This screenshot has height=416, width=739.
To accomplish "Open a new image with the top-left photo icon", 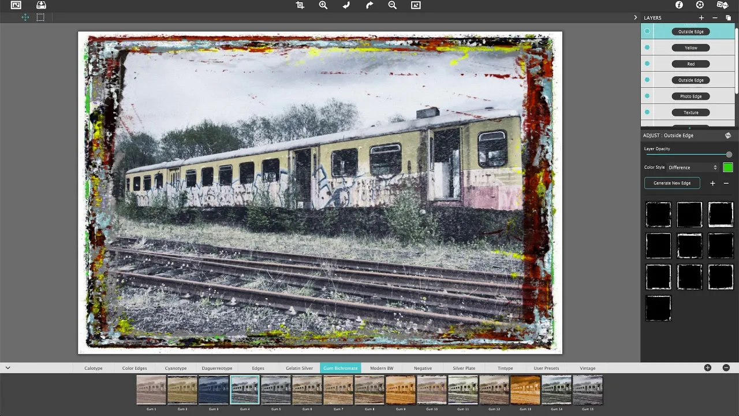I will click(x=16, y=5).
